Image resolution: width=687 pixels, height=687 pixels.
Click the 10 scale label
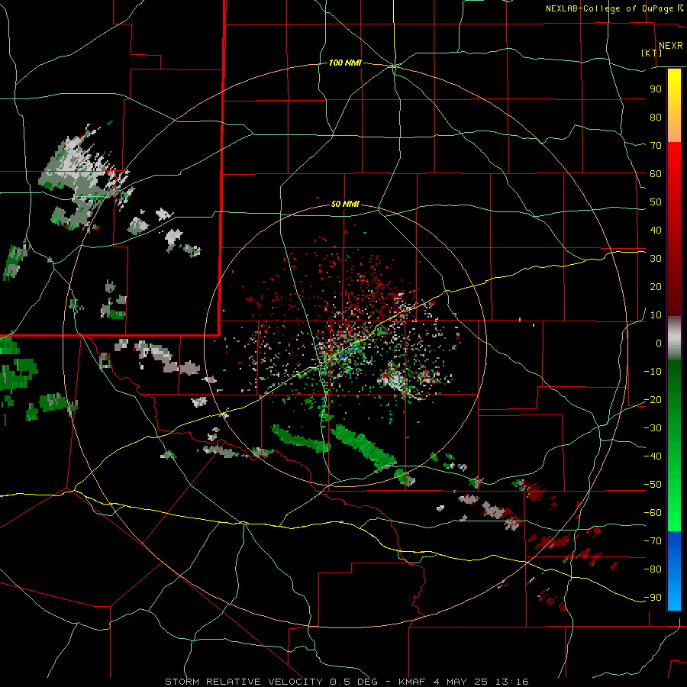click(x=656, y=315)
